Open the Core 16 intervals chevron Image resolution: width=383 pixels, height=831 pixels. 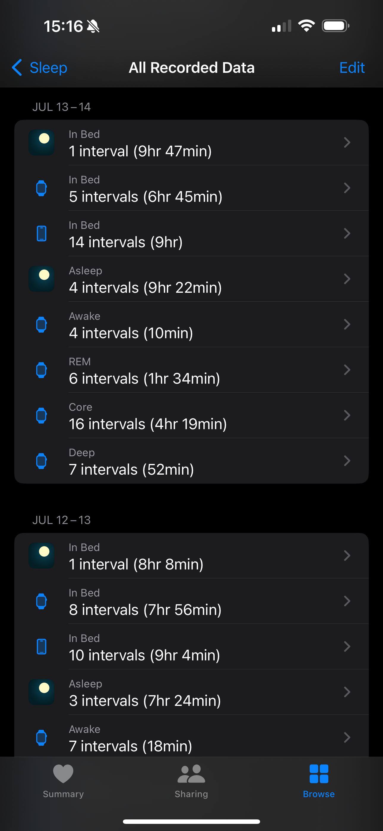(x=347, y=415)
